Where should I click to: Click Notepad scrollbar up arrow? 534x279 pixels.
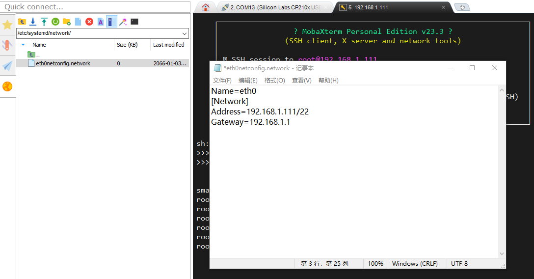point(502,90)
